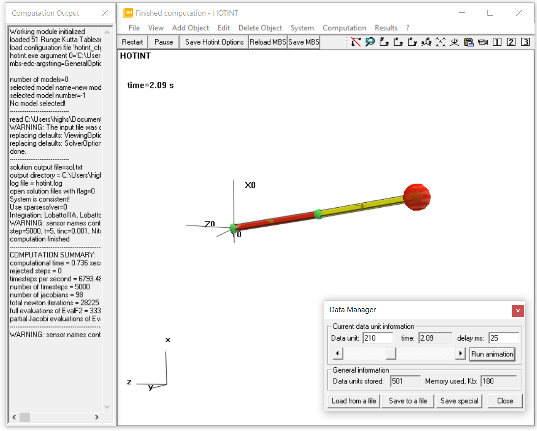
Task: Open the Computation menu
Action: coord(344,28)
